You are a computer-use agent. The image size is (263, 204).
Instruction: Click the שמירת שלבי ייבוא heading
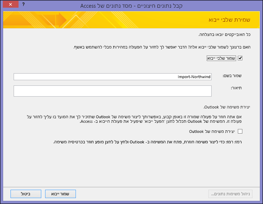point(229,20)
